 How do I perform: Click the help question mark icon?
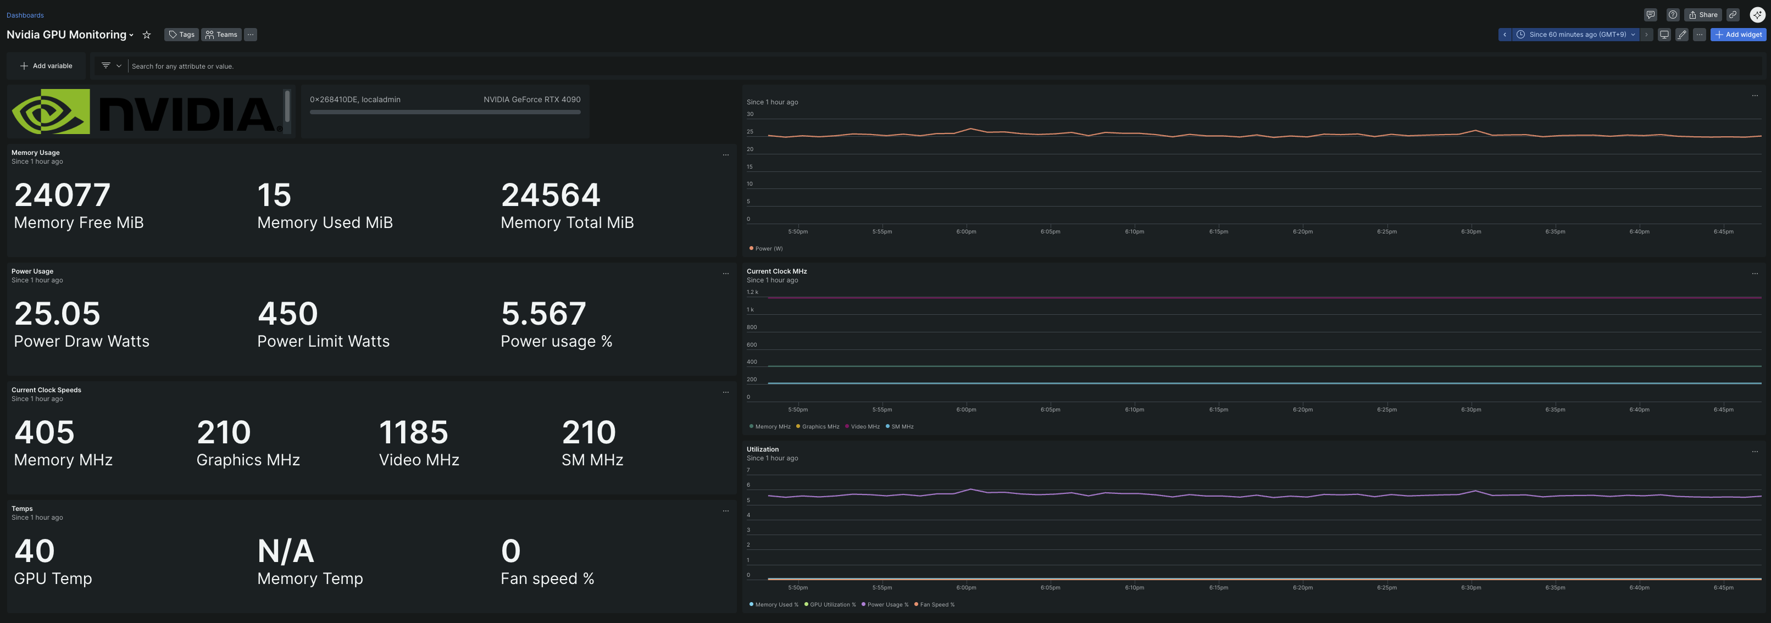1673,14
